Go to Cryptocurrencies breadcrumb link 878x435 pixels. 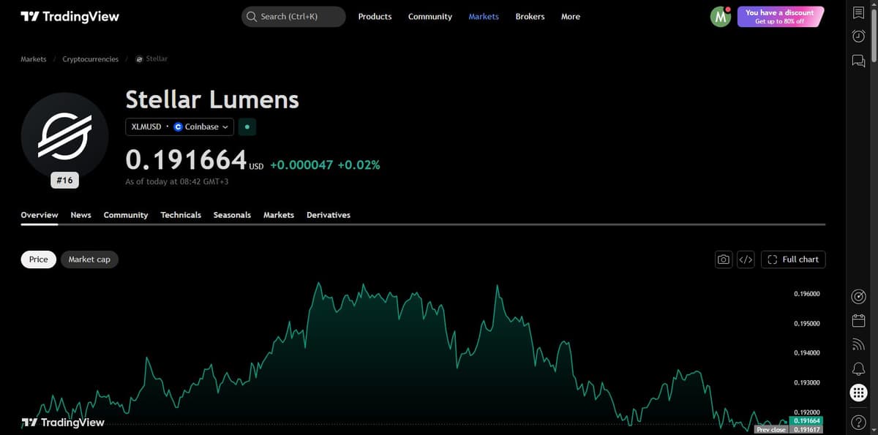[91, 59]
